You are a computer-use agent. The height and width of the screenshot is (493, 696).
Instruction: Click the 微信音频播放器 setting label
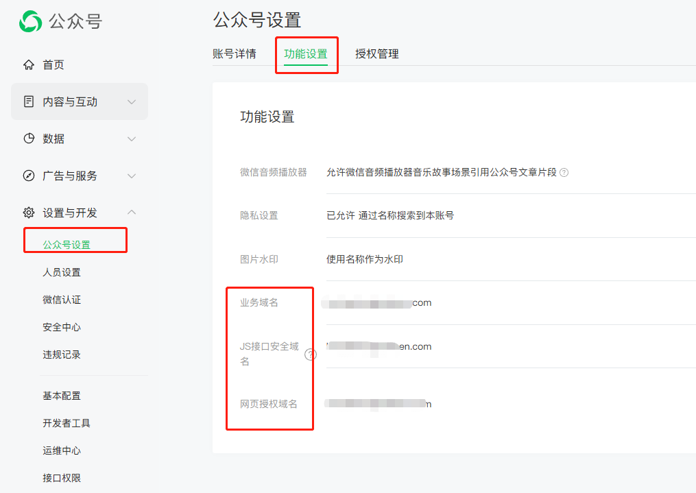274,172
